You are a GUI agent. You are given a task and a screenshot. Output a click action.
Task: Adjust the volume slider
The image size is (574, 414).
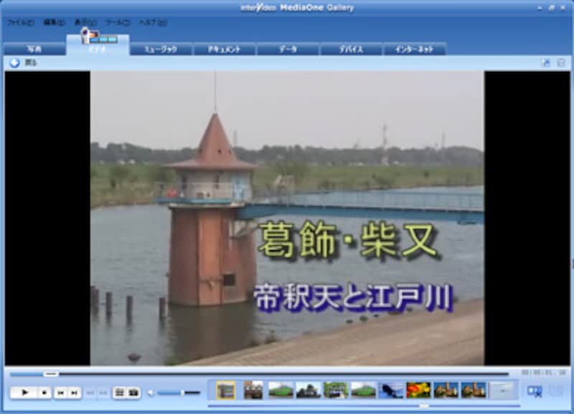[x=179, y=392]
